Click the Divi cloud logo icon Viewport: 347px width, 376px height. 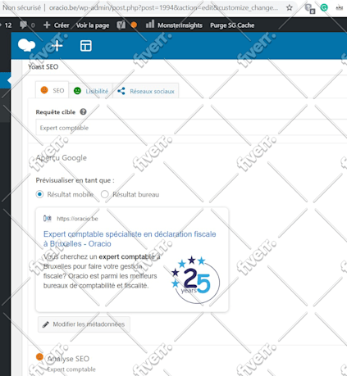pyautogui.click(x=26, y=45)
